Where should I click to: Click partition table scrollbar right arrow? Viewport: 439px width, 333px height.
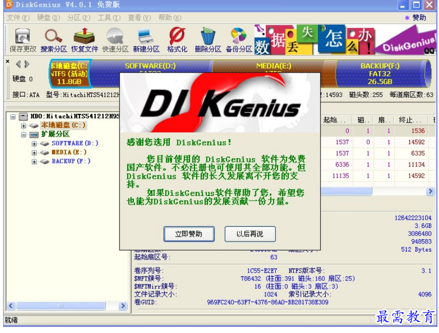point(430,191)
